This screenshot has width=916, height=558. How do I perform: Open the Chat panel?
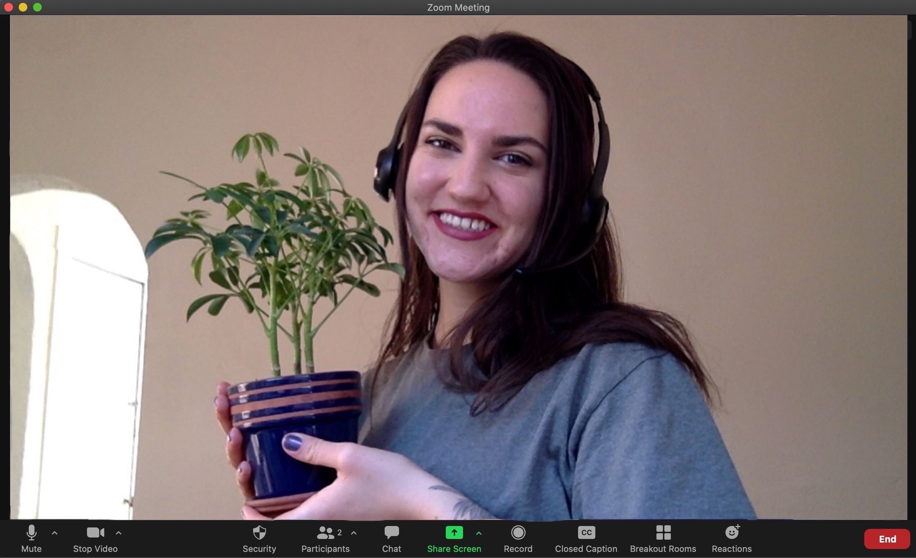coord(391,539)
